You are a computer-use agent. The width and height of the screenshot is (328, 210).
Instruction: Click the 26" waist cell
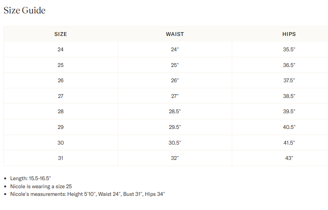pos(175,80)
